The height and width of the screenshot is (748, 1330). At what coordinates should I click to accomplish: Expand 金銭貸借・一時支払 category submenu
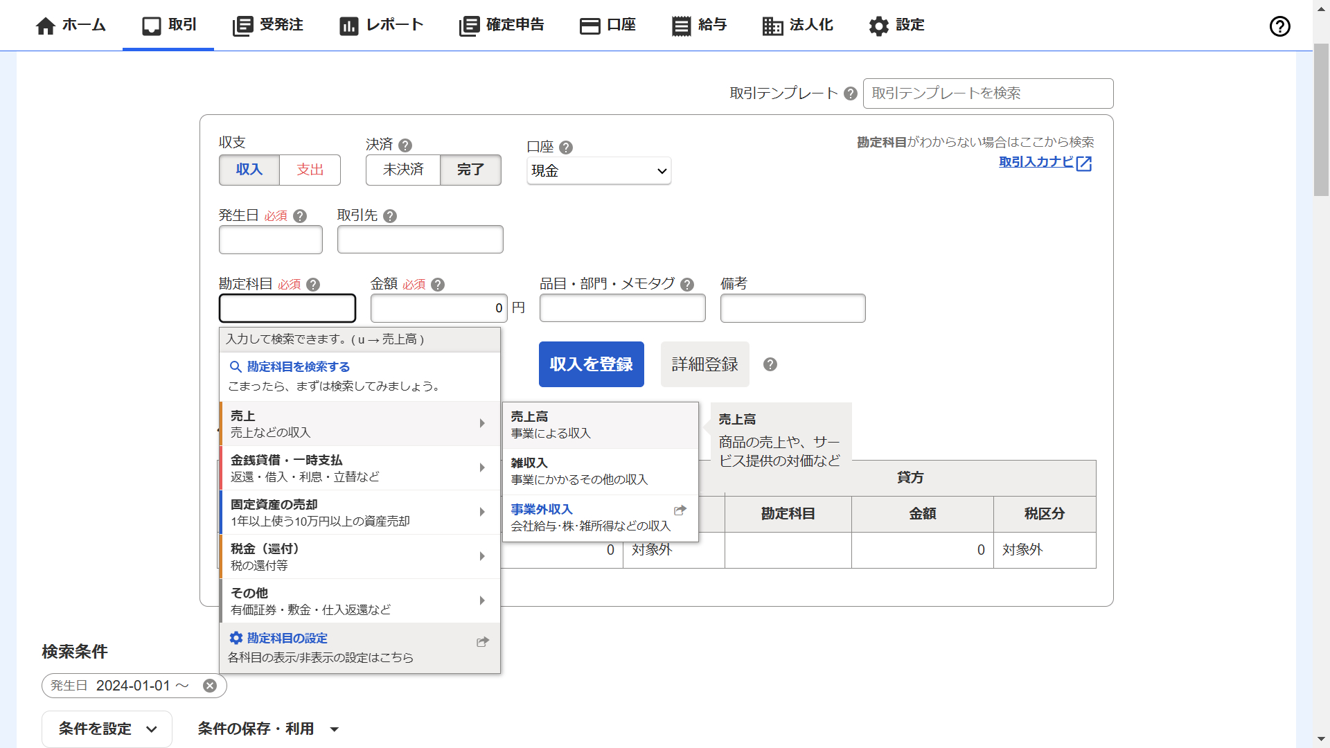point(359,468)
